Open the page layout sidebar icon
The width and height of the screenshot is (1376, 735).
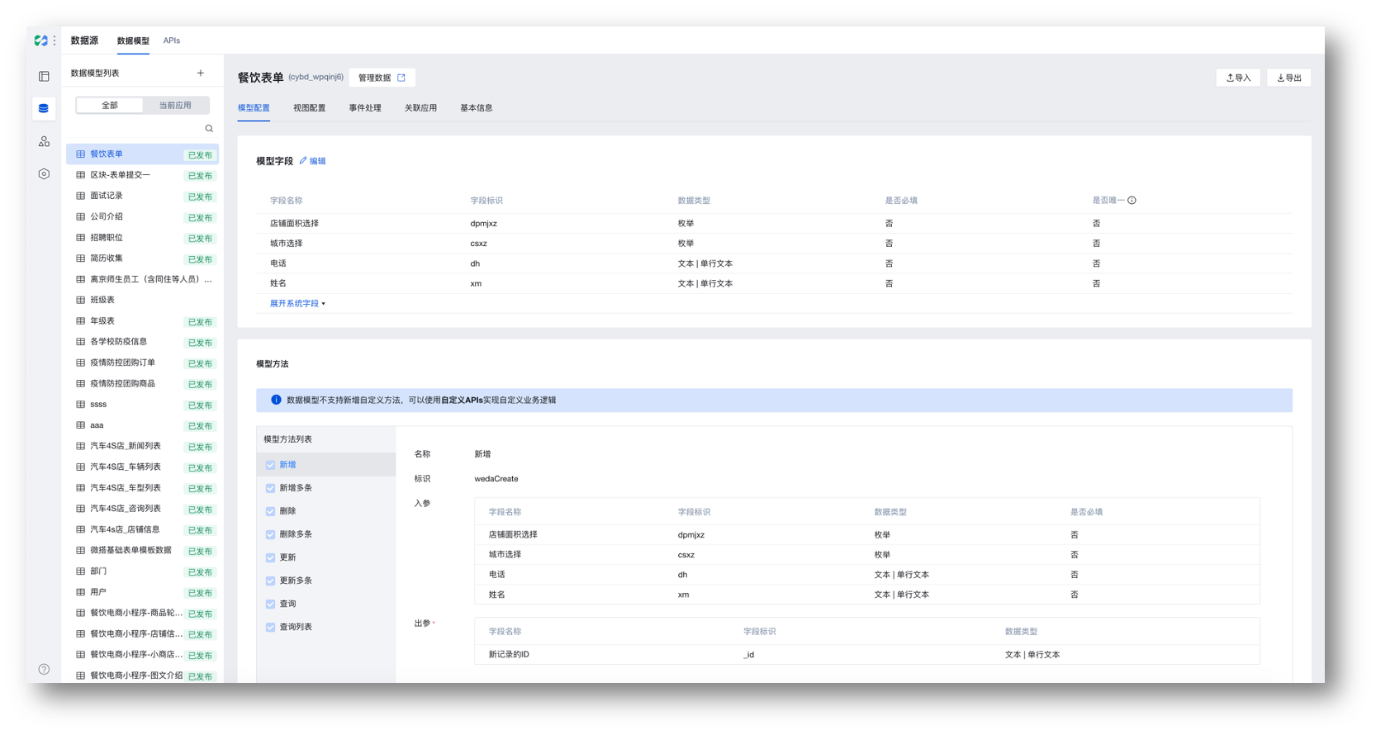(x=44, y=77)
